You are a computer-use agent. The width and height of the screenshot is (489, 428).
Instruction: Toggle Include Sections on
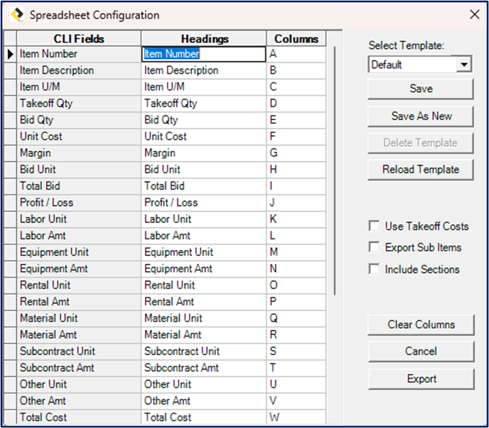(374, 269)
